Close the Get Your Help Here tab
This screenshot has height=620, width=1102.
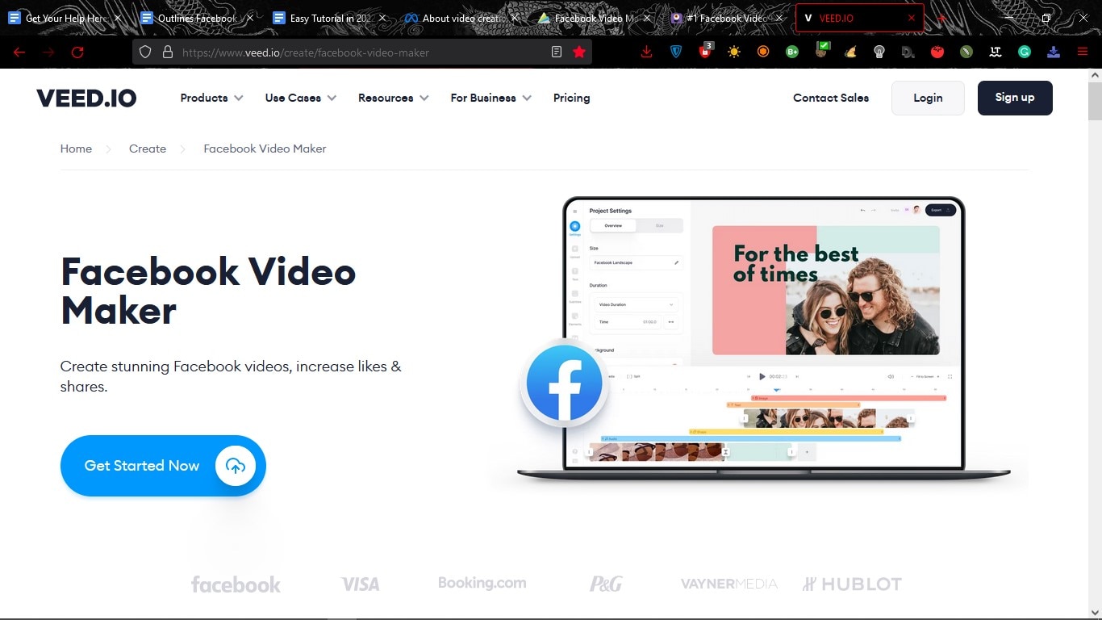tap(118, 18)
